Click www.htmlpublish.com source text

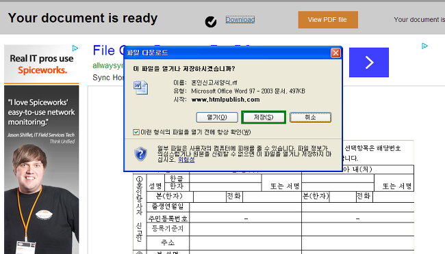click(226, 100)
